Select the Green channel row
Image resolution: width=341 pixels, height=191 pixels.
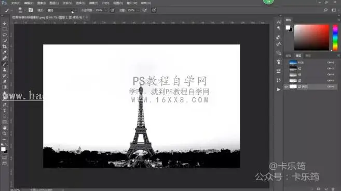click(x=310, y=75)
